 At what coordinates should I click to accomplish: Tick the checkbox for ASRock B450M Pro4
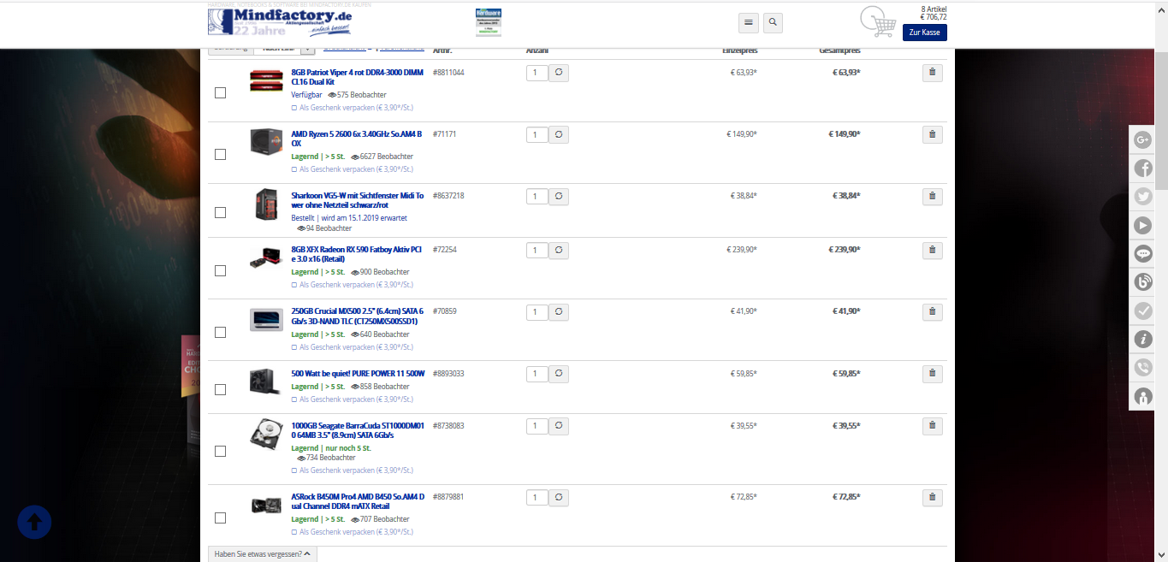click(x=220, y=518)
